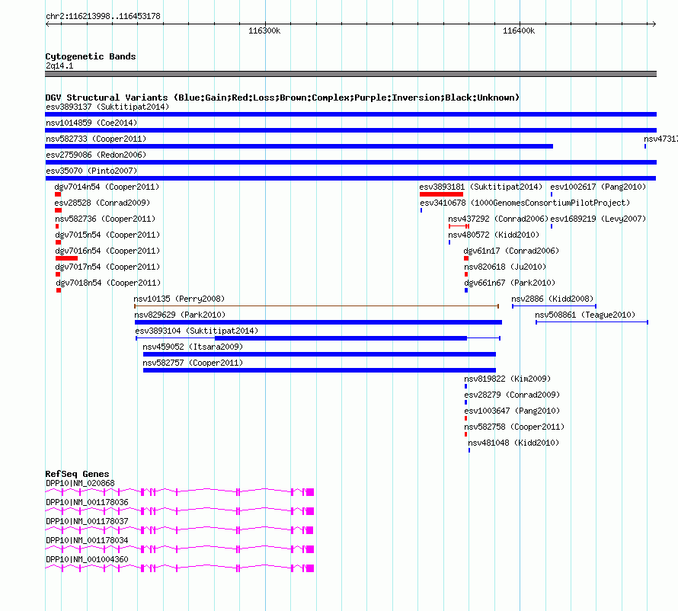Click the red bar under dgv7016n54
Image resolution: width=678 pixels, height=611 pixels.
pos(66,258)
